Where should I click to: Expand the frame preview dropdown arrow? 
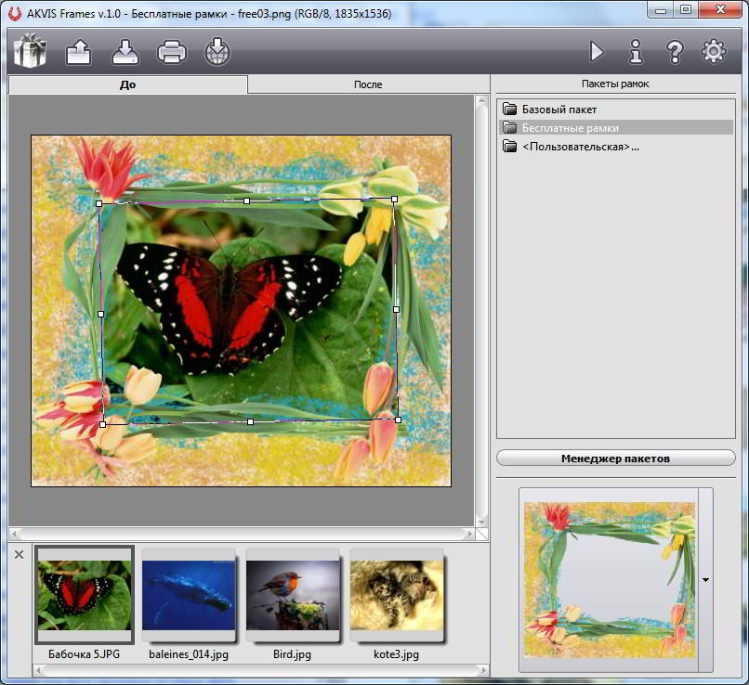[705, 580]
